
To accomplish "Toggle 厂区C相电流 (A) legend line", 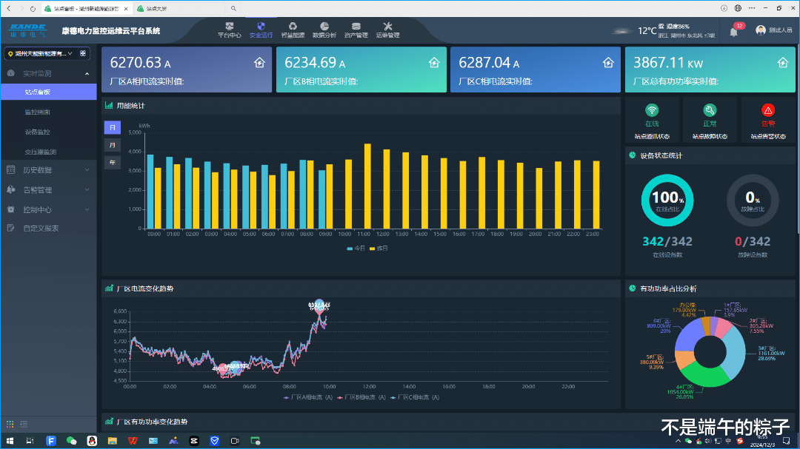I will 415,397.
